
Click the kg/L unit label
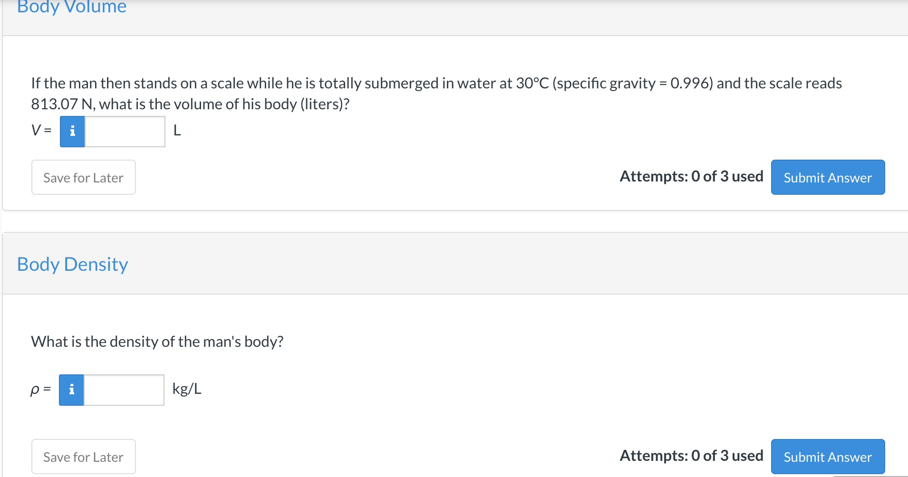click(187, 389)
